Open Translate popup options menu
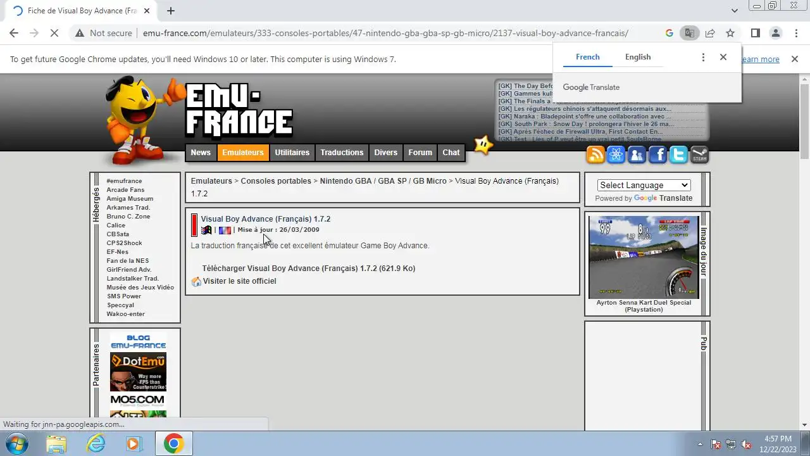The height and width of the screenshot is (456, 810). point(703,57)
